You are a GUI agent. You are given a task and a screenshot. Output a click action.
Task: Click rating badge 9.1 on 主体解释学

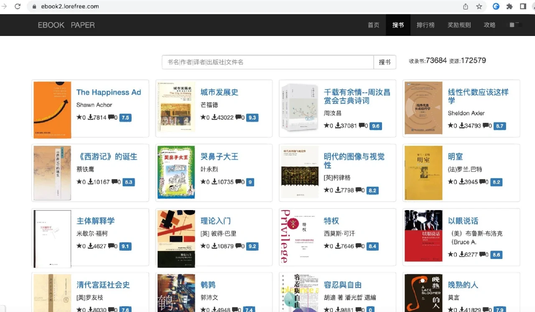(125, 246)
